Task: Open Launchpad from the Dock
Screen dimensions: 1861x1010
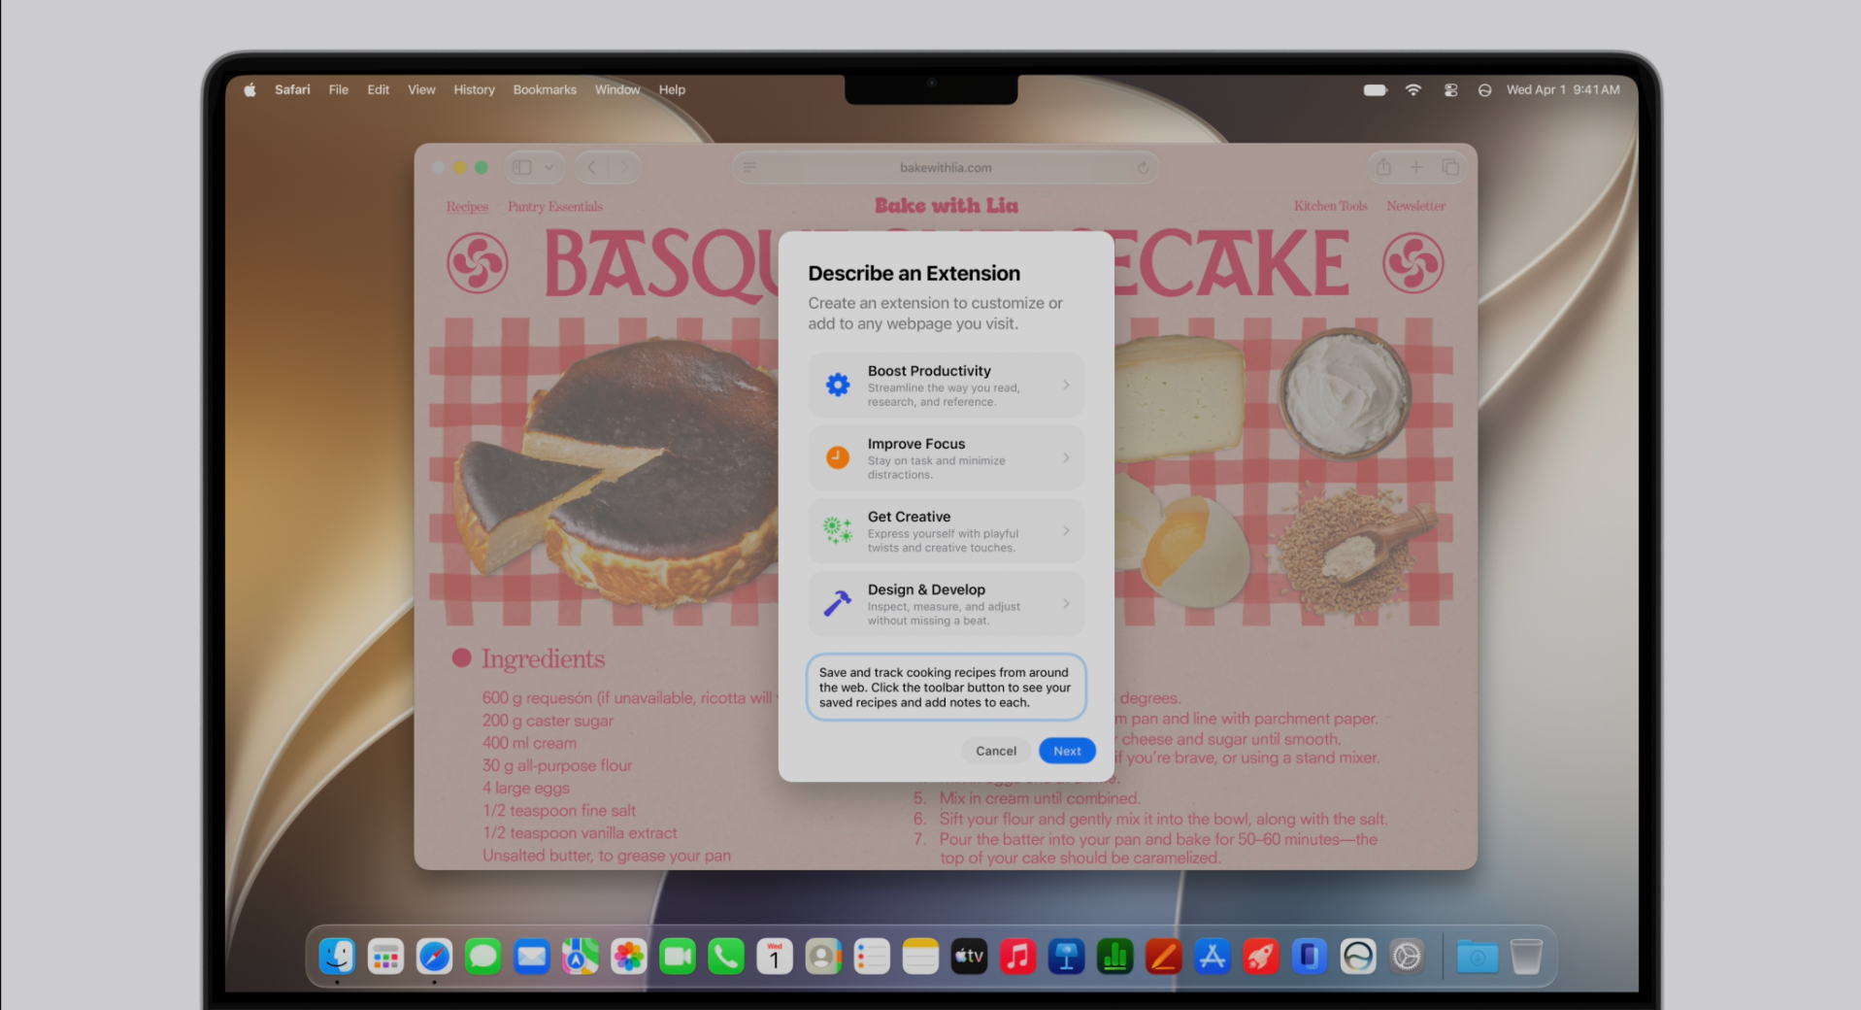Action: [385, 958]
